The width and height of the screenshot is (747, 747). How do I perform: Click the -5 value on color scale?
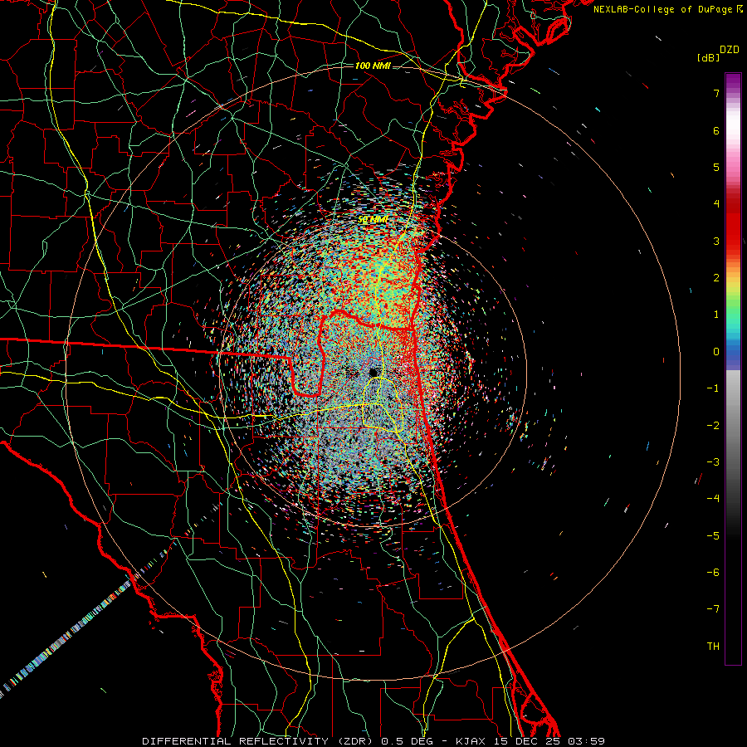point(713,536)
